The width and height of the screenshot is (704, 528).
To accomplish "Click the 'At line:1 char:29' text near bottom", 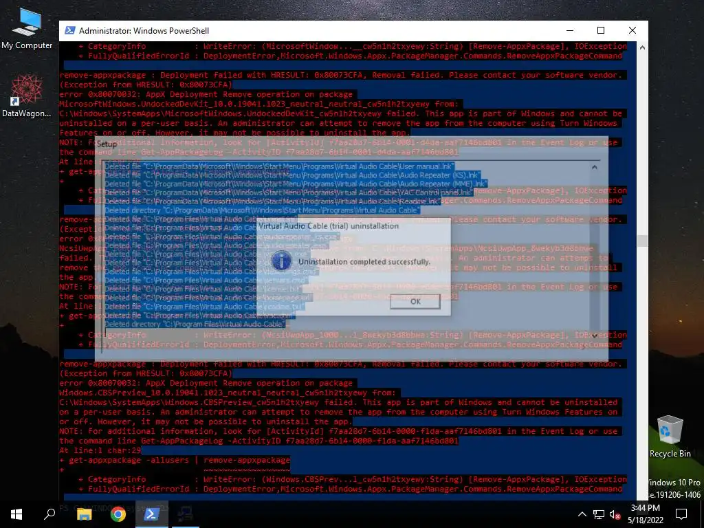I will click(100, 450).
